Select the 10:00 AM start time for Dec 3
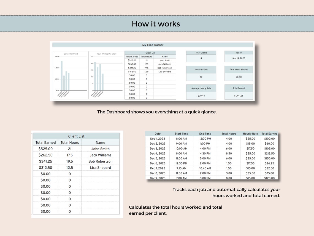This screenshot has height=236, width=314. [181, 149]
